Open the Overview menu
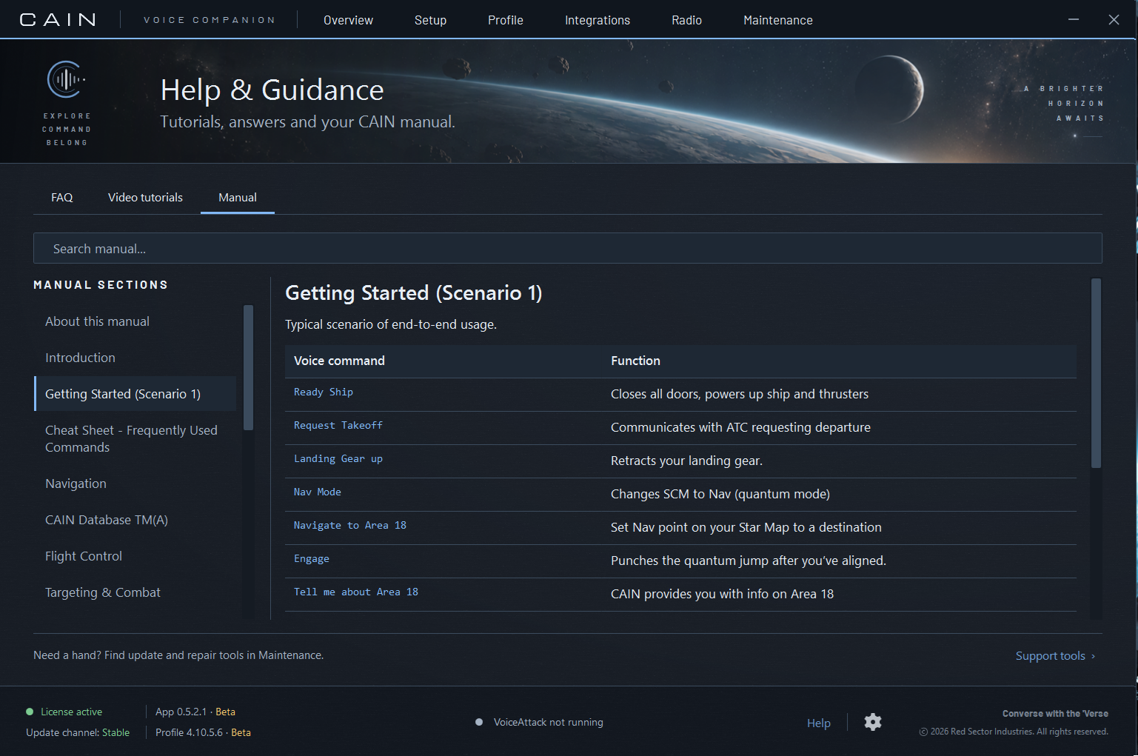 pos(348,20)
